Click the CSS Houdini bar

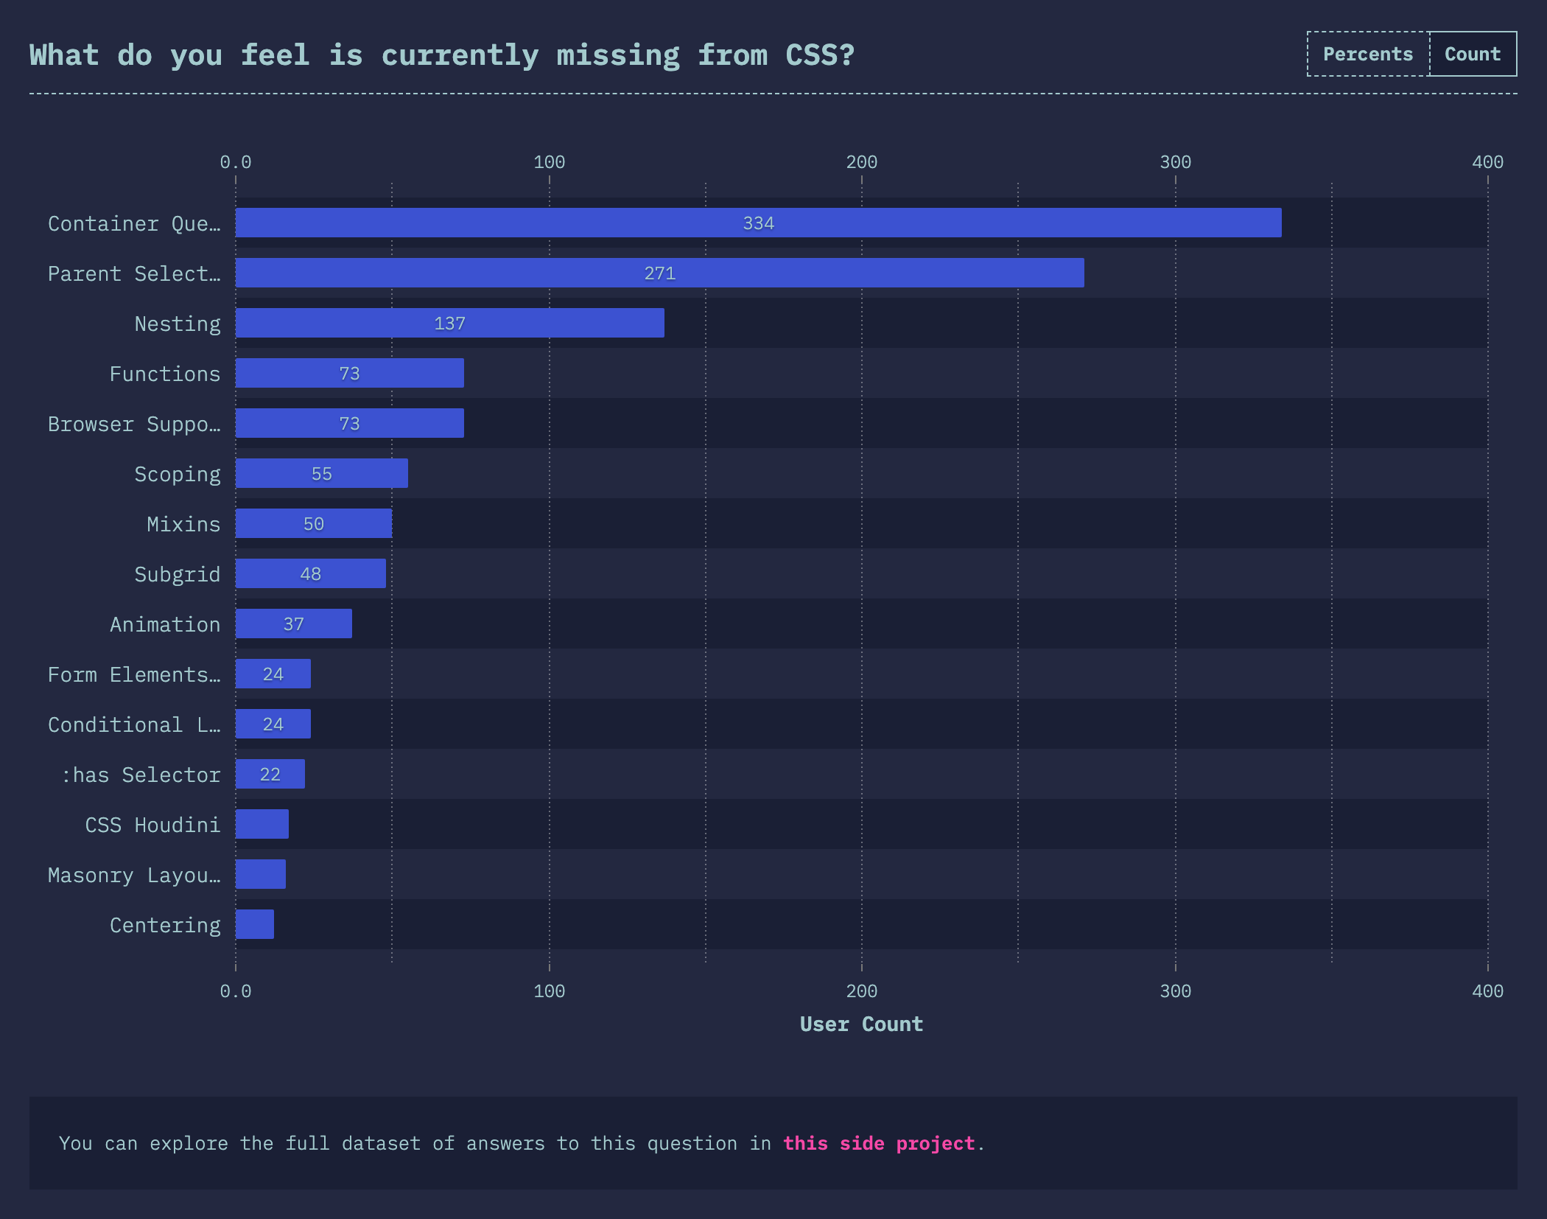click(x=261, y=825)
